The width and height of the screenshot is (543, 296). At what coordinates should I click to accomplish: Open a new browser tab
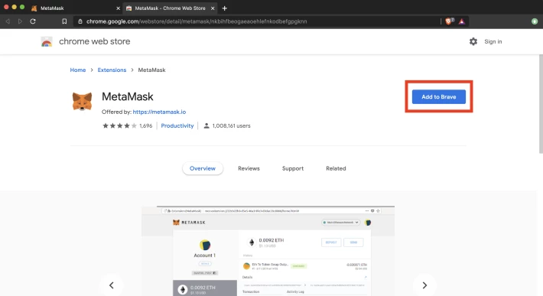tap(224, 8)
